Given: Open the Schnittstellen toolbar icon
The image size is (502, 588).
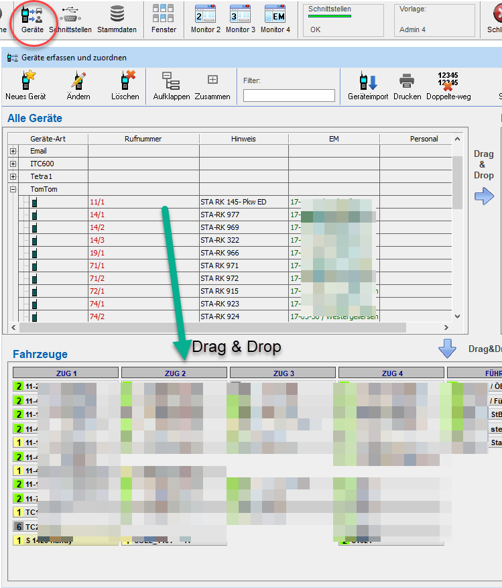Looking at the screenshot, I should point(70,19).
